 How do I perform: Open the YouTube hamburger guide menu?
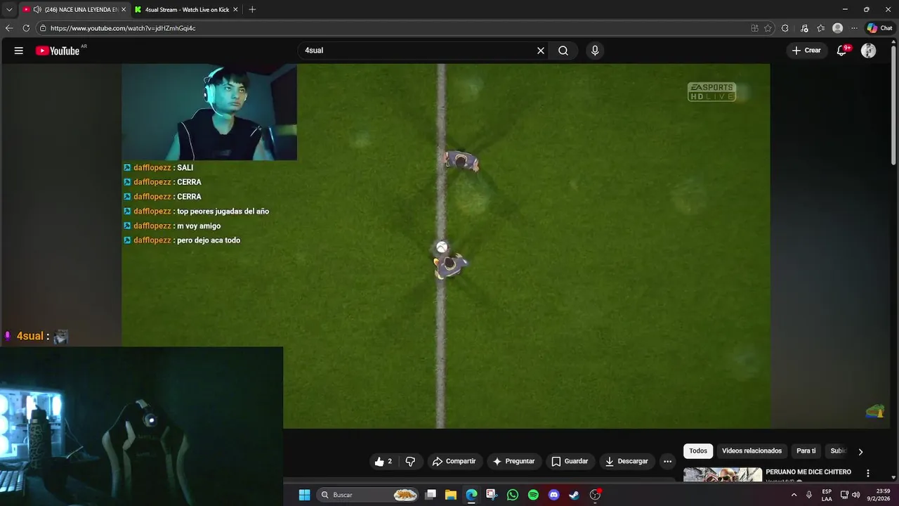click(19, 51)
